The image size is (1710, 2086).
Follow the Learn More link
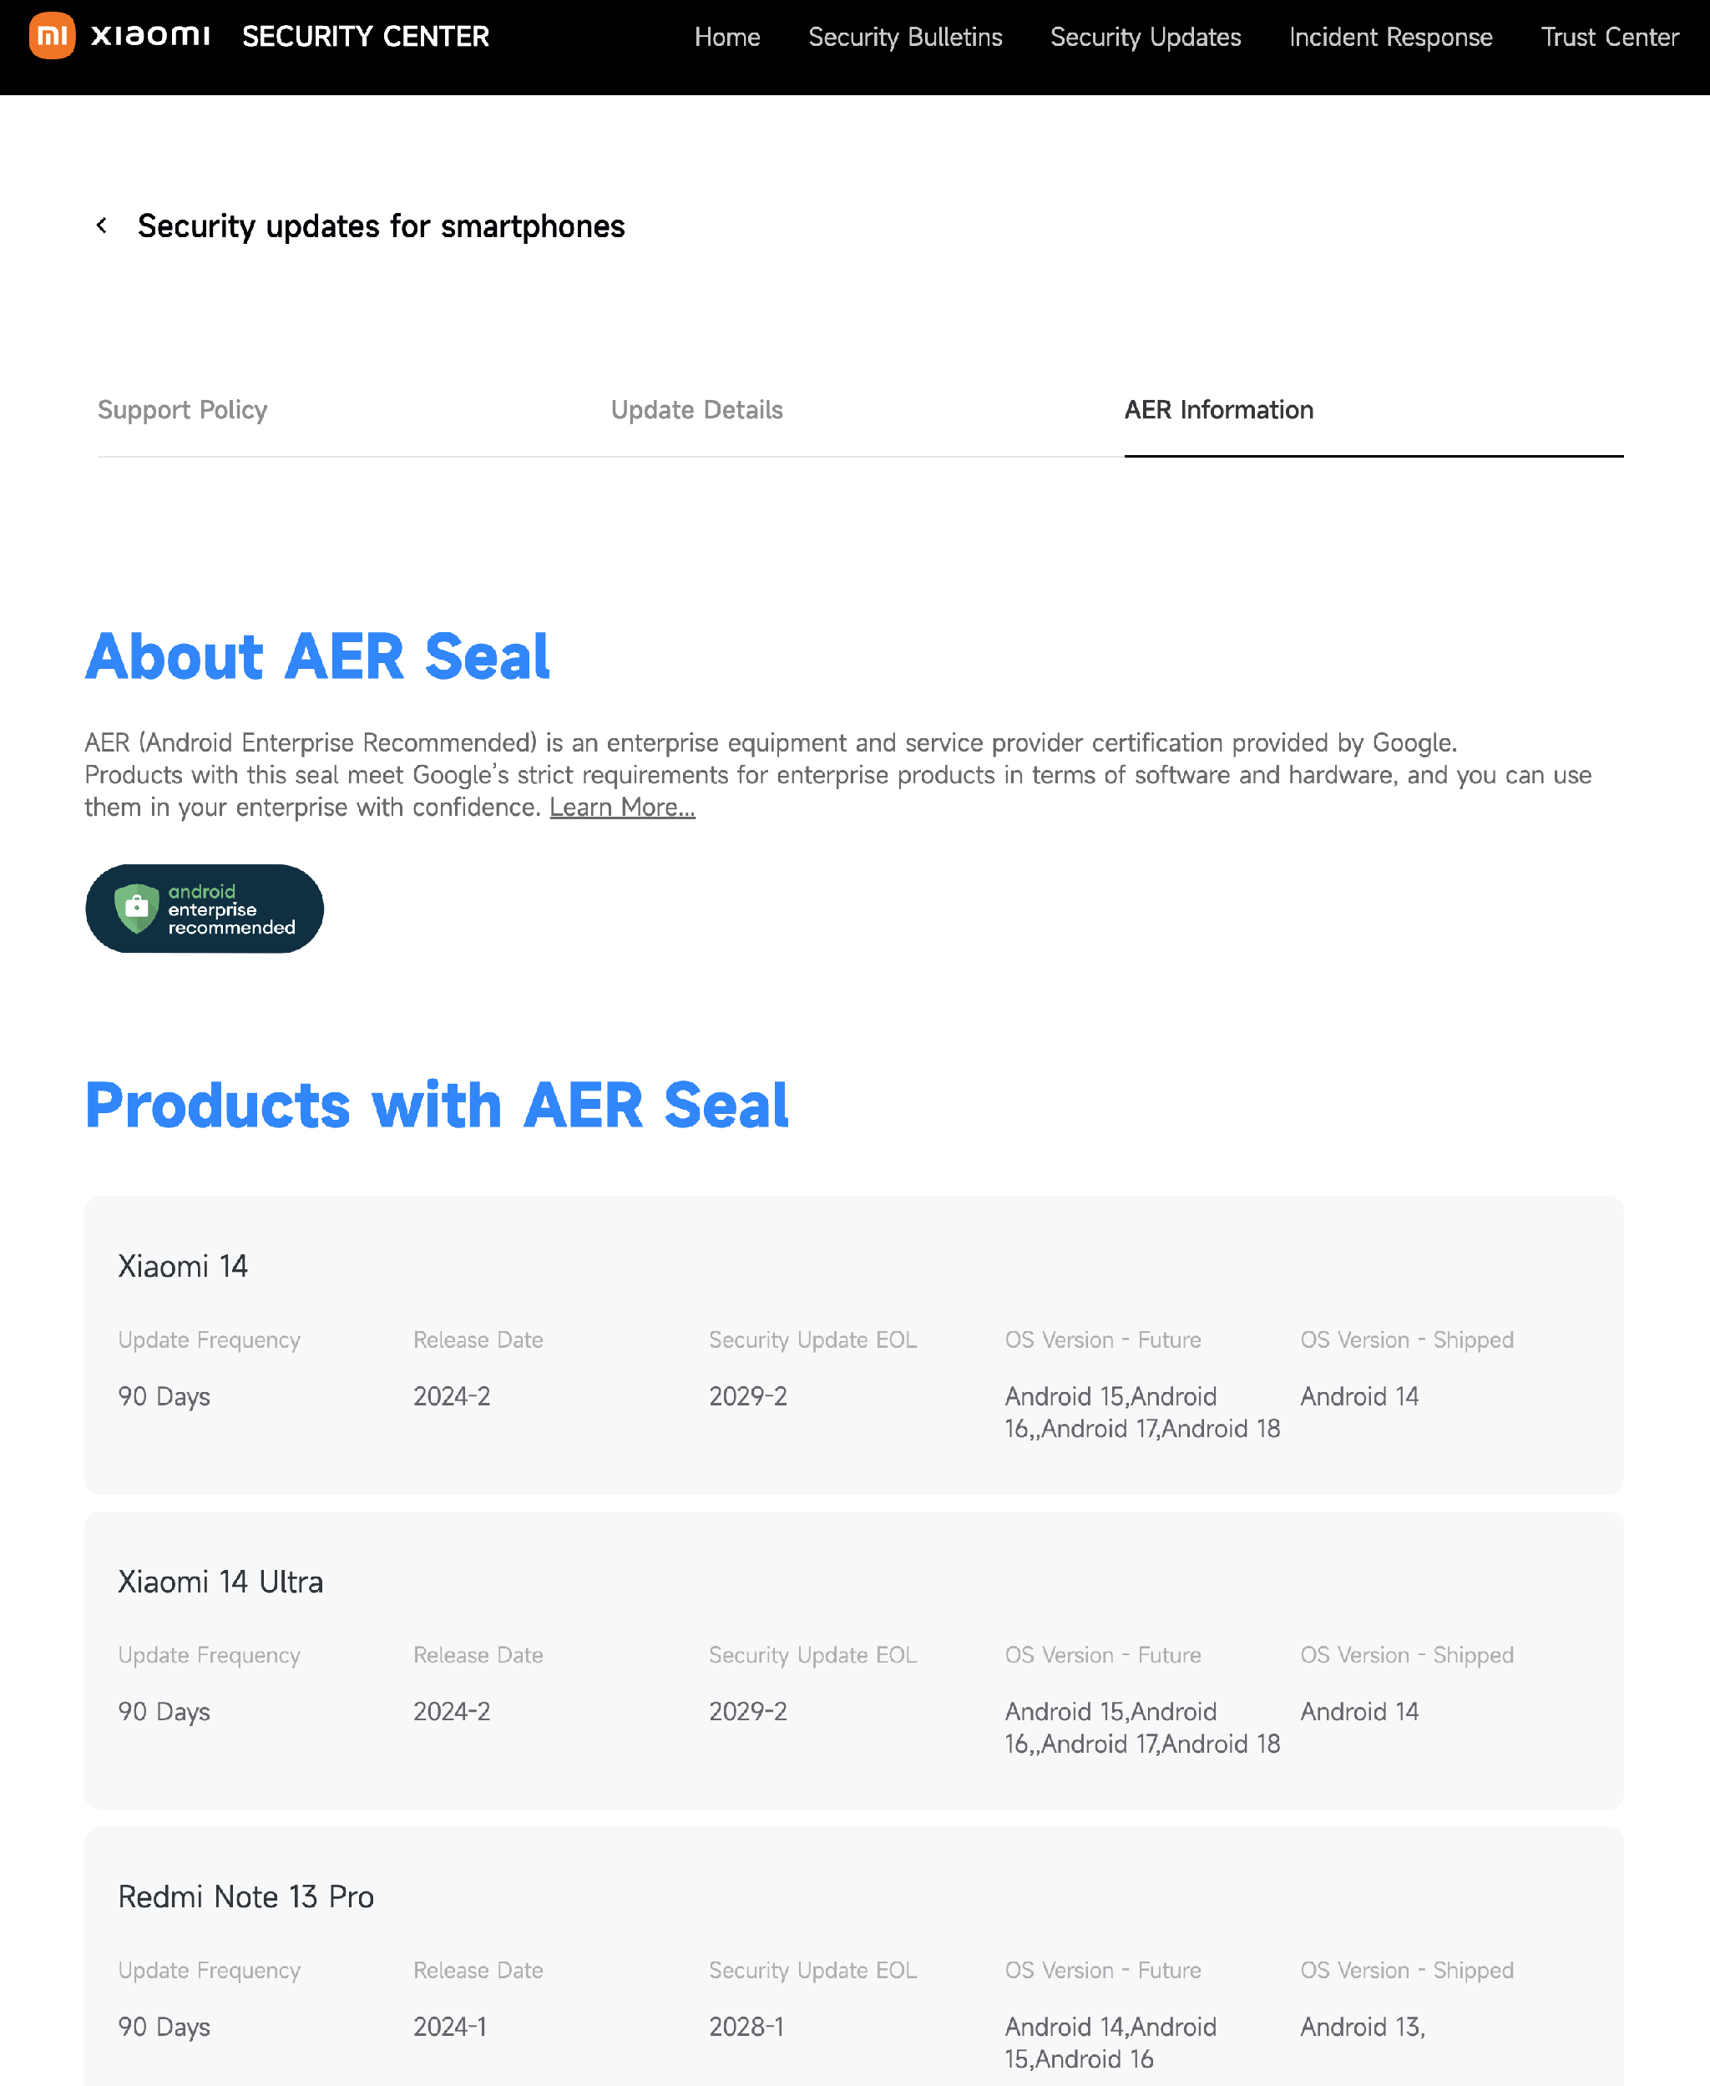(621, 807)
